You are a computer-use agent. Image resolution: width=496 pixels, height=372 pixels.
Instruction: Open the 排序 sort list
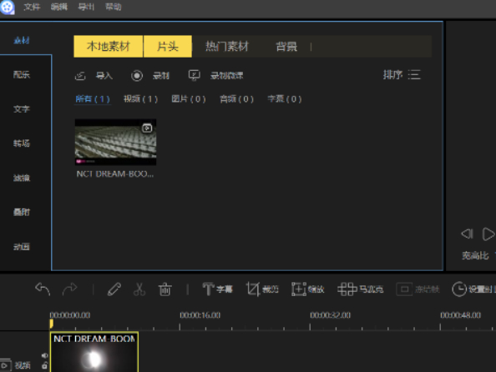402,75
